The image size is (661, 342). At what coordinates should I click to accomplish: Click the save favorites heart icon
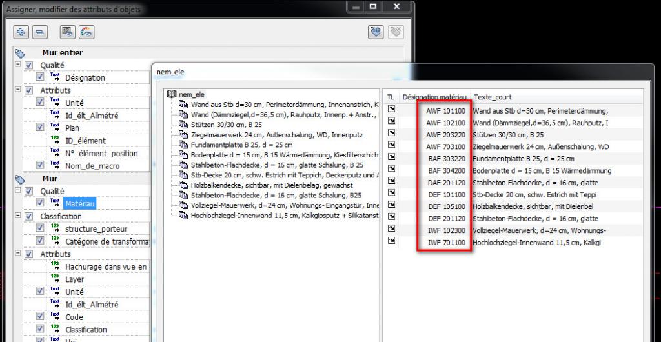coord(376,32)
